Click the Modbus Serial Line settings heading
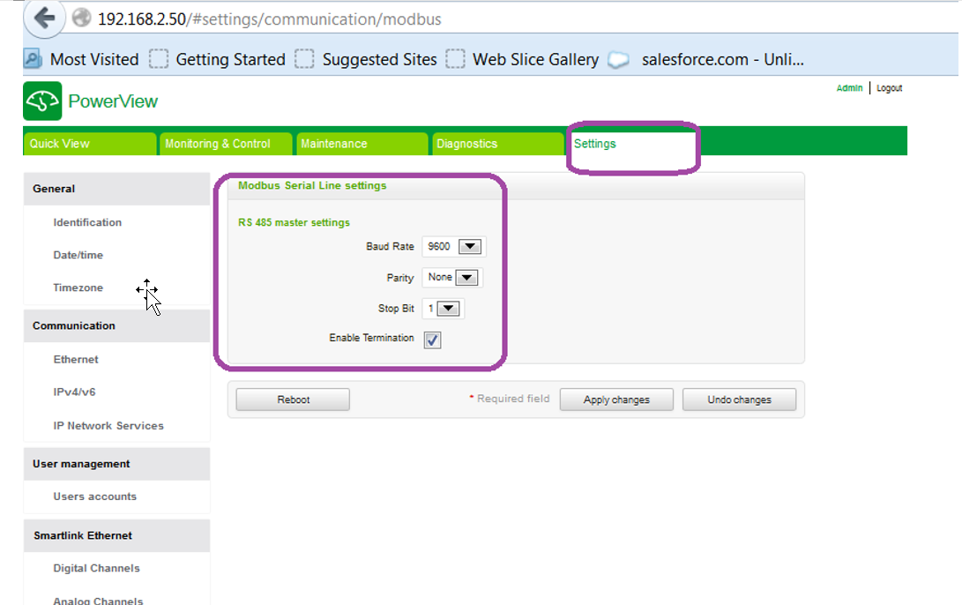 click(312, 185)
